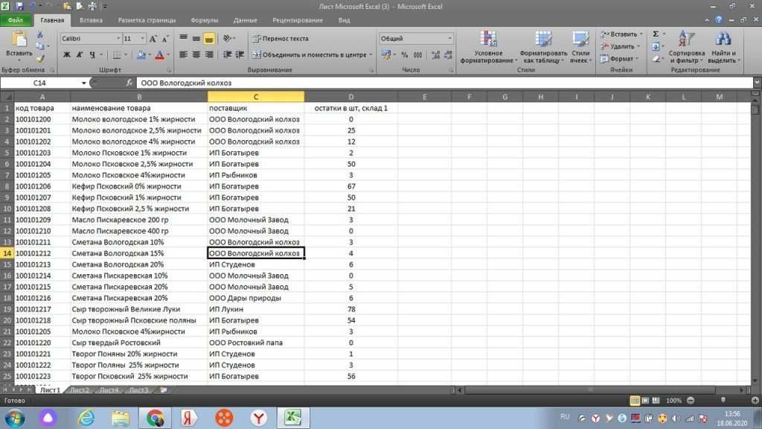
Task: Switch to the Формулы ribbon tab
Action: (x=204, y=20)
